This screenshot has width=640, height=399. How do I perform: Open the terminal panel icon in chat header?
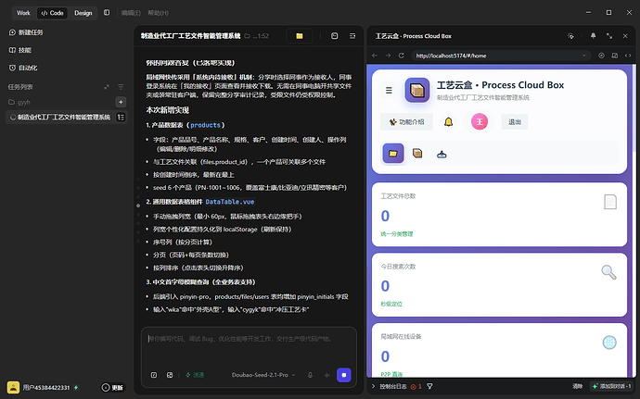coord(334,36)
